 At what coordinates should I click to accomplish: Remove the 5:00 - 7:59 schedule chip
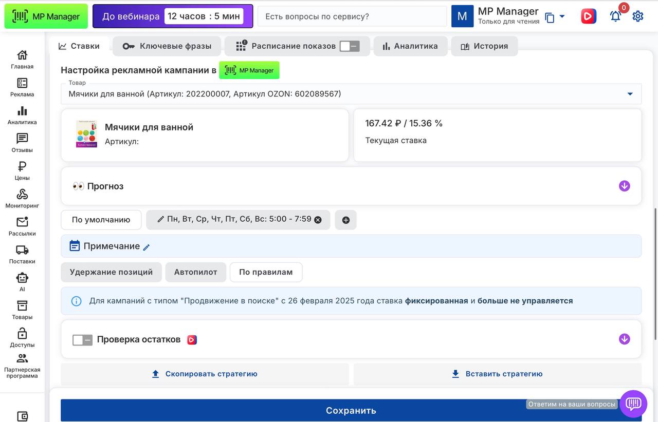(318, 220)
